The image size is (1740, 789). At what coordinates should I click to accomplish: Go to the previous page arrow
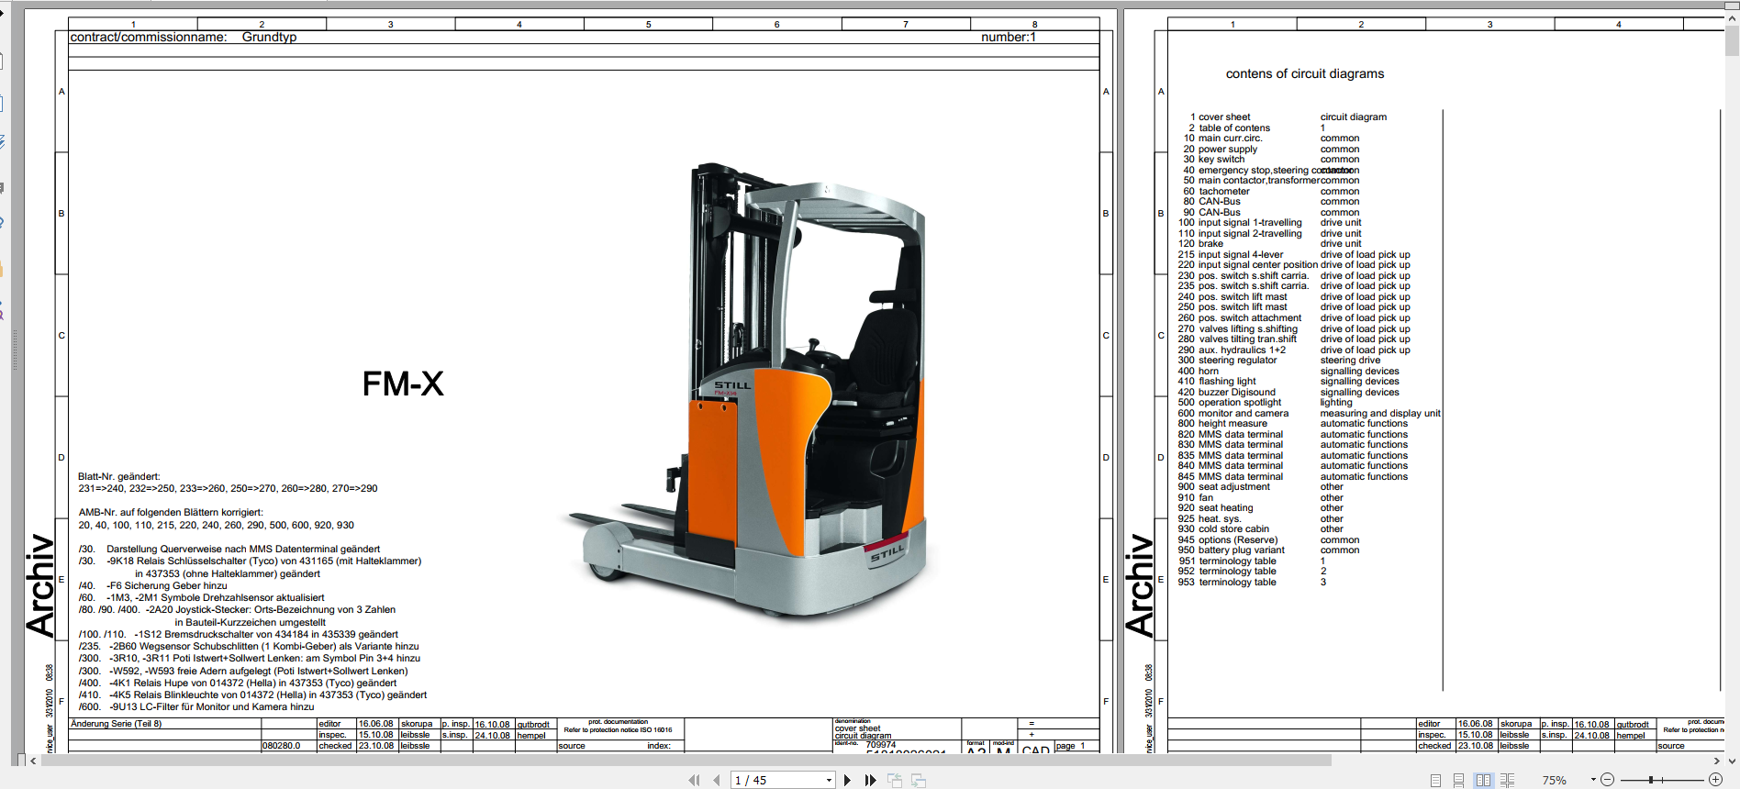pos(717,781)
